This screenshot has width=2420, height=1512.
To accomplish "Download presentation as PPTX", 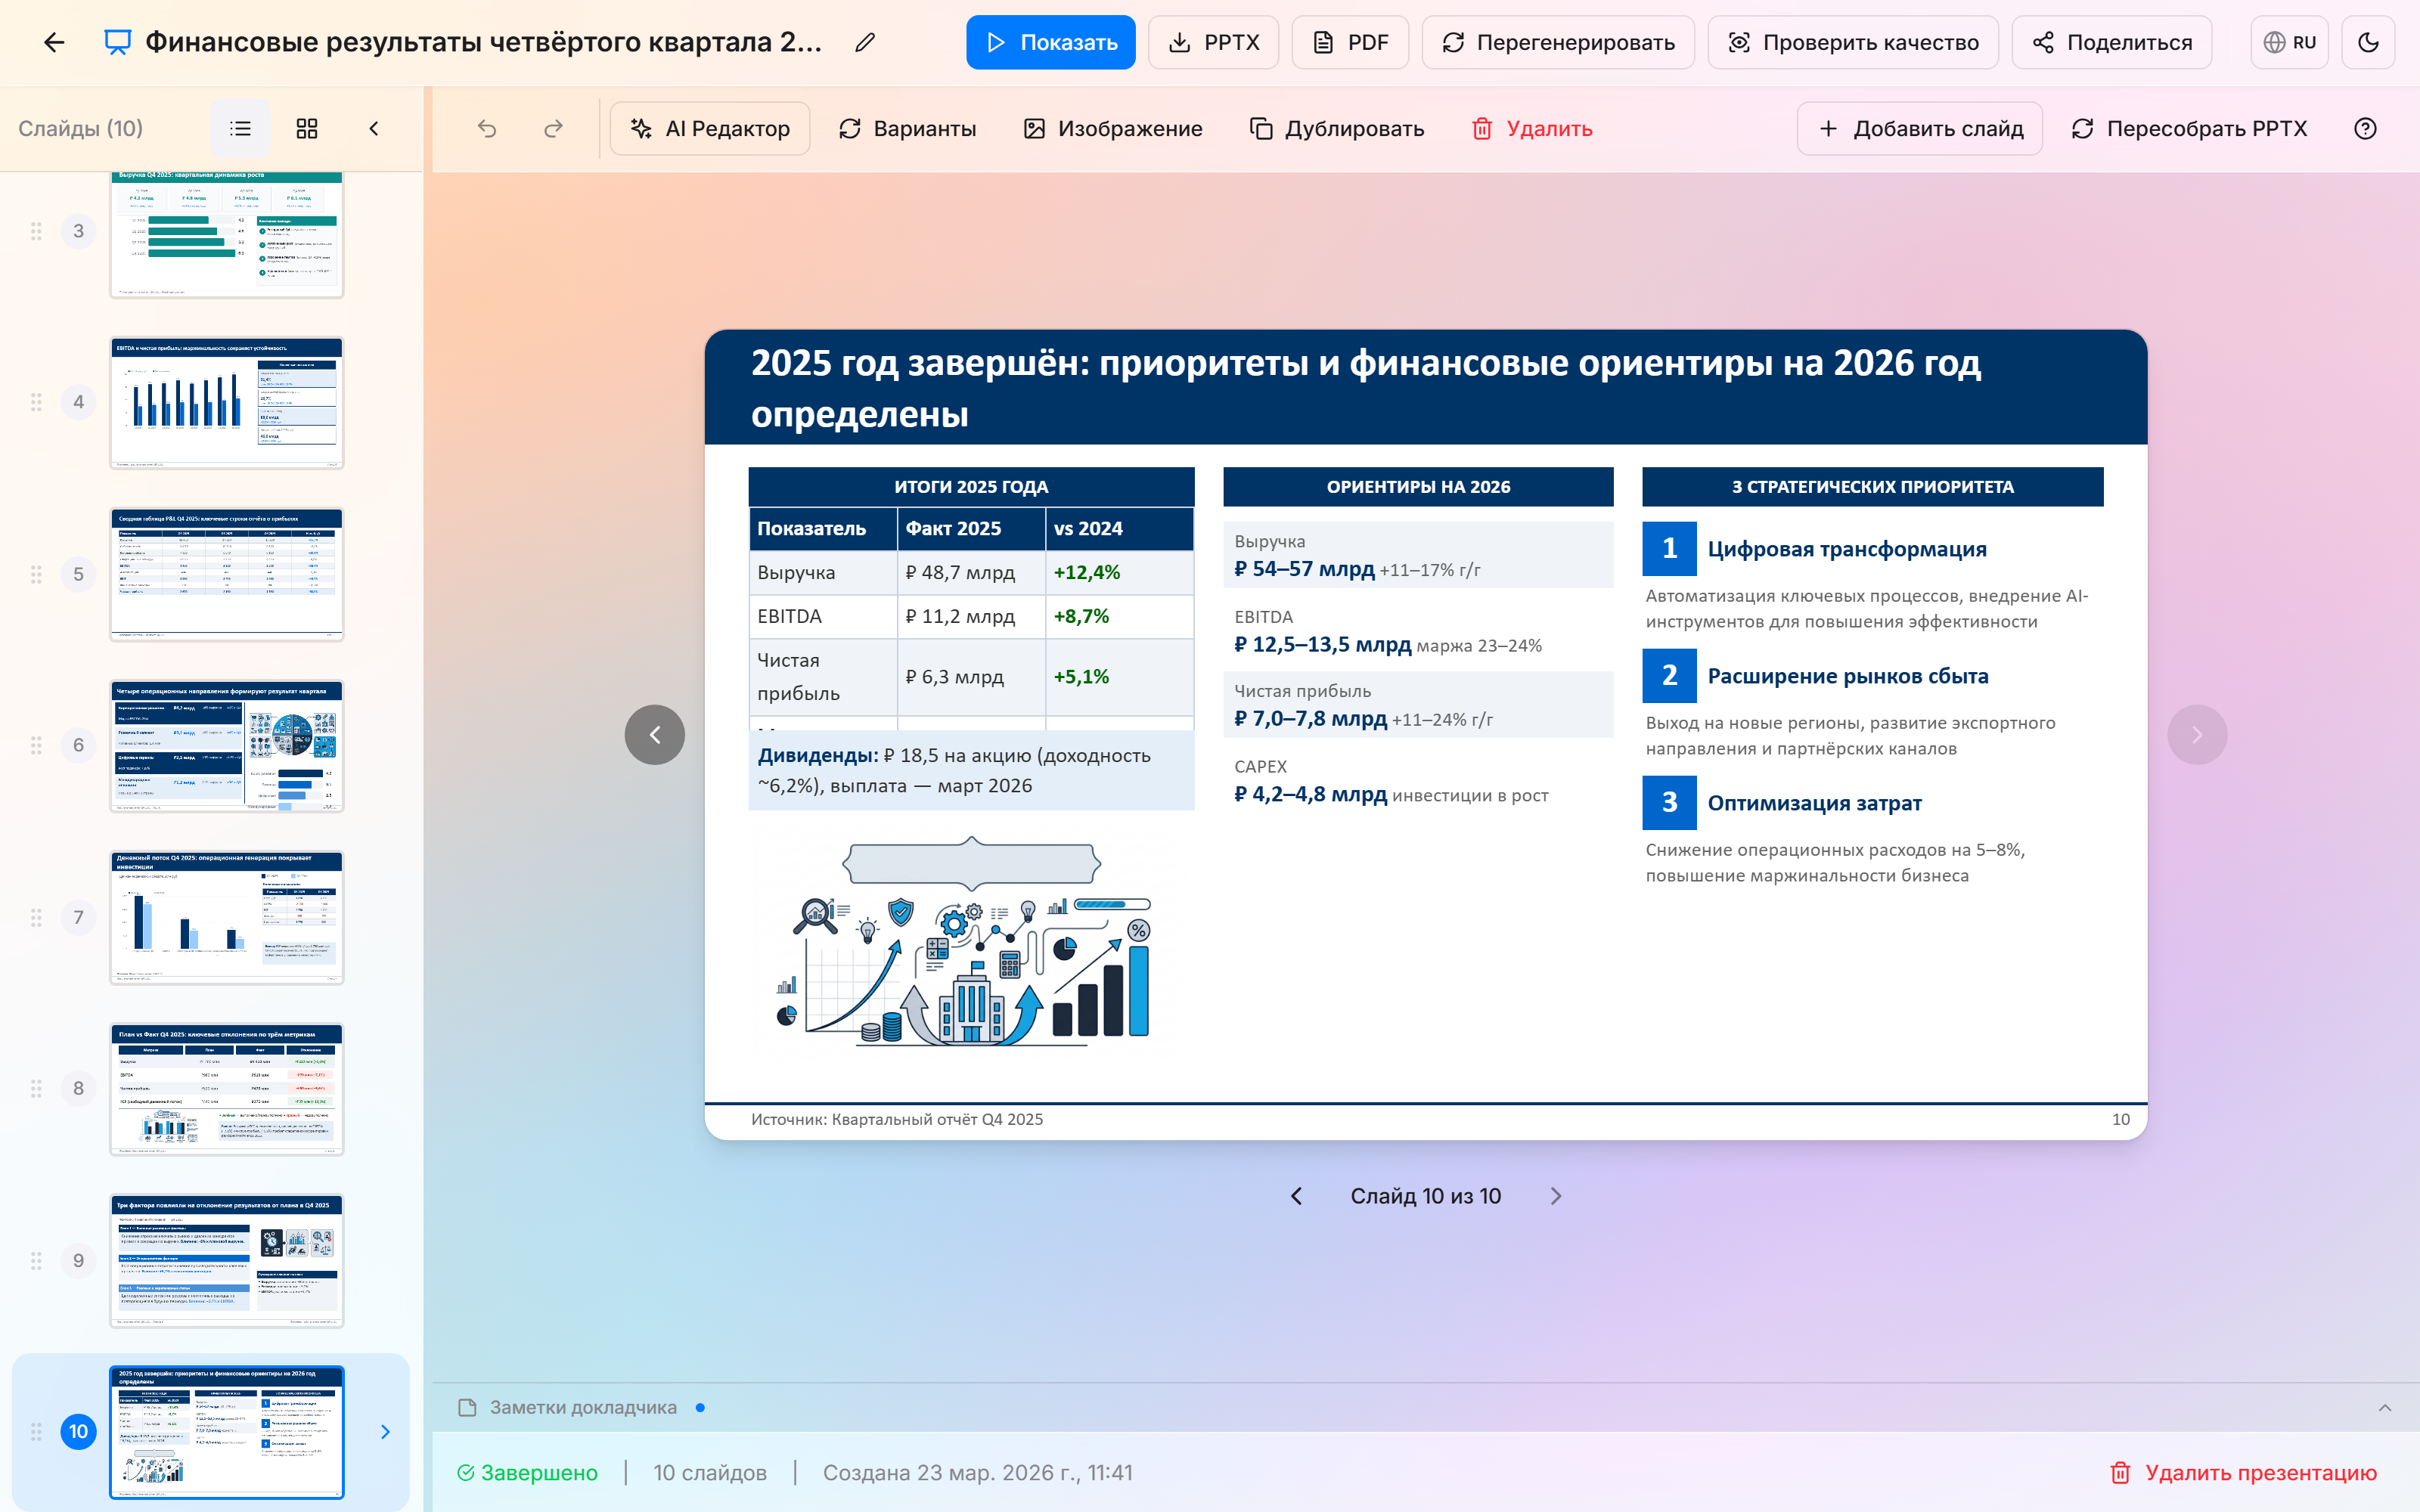I will coord(1213,42).
